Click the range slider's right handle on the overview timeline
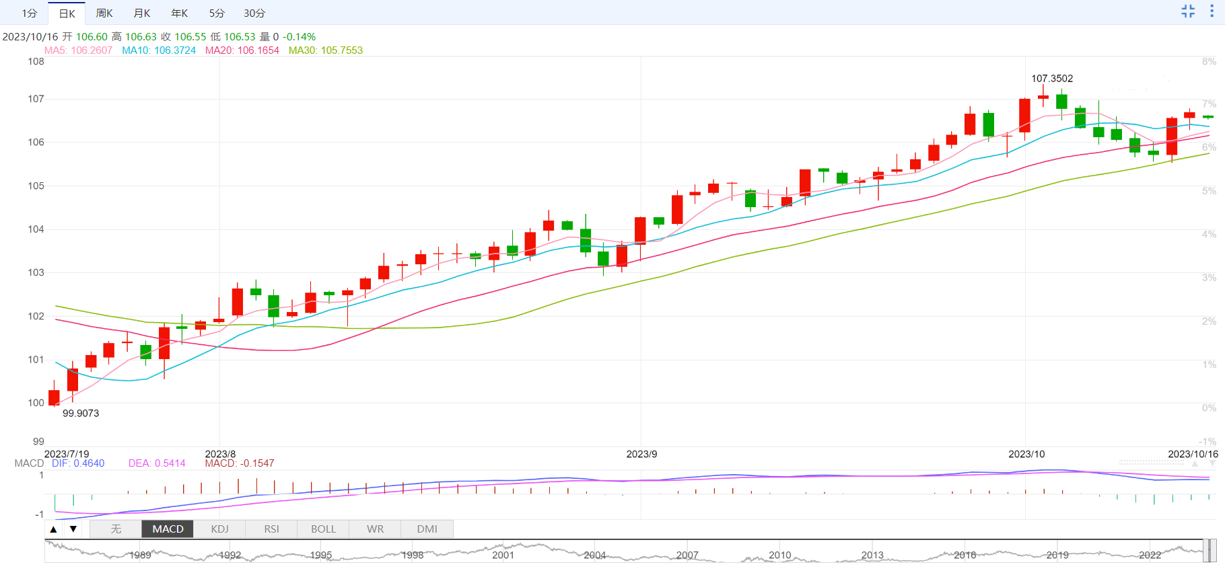Screen dimensions: 1225x577 pyautogui.click(x=1214, y=551)
